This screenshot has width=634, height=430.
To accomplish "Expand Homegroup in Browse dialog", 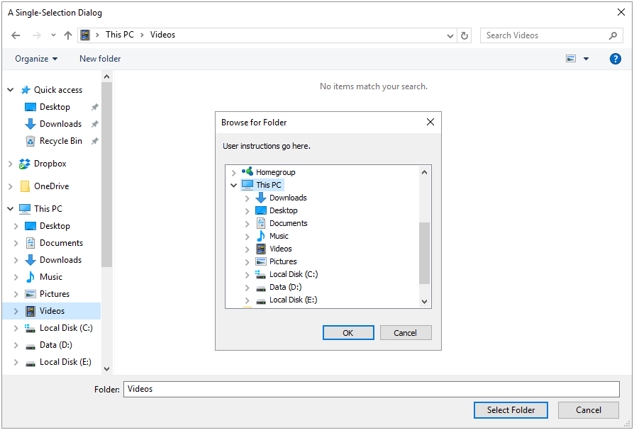I will [x=234, y=172].
